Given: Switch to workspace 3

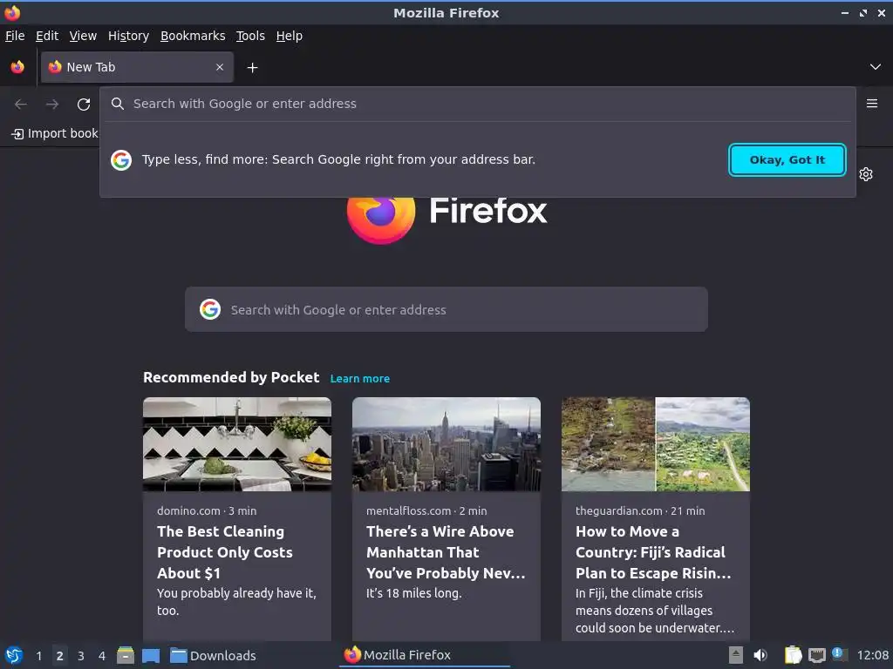Looking at the screenshot, I should tap(81, 656).
